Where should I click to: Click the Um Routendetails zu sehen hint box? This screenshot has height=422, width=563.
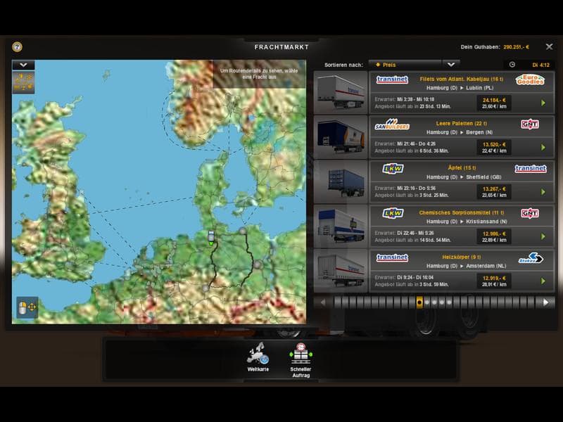(x=259, y=74)
